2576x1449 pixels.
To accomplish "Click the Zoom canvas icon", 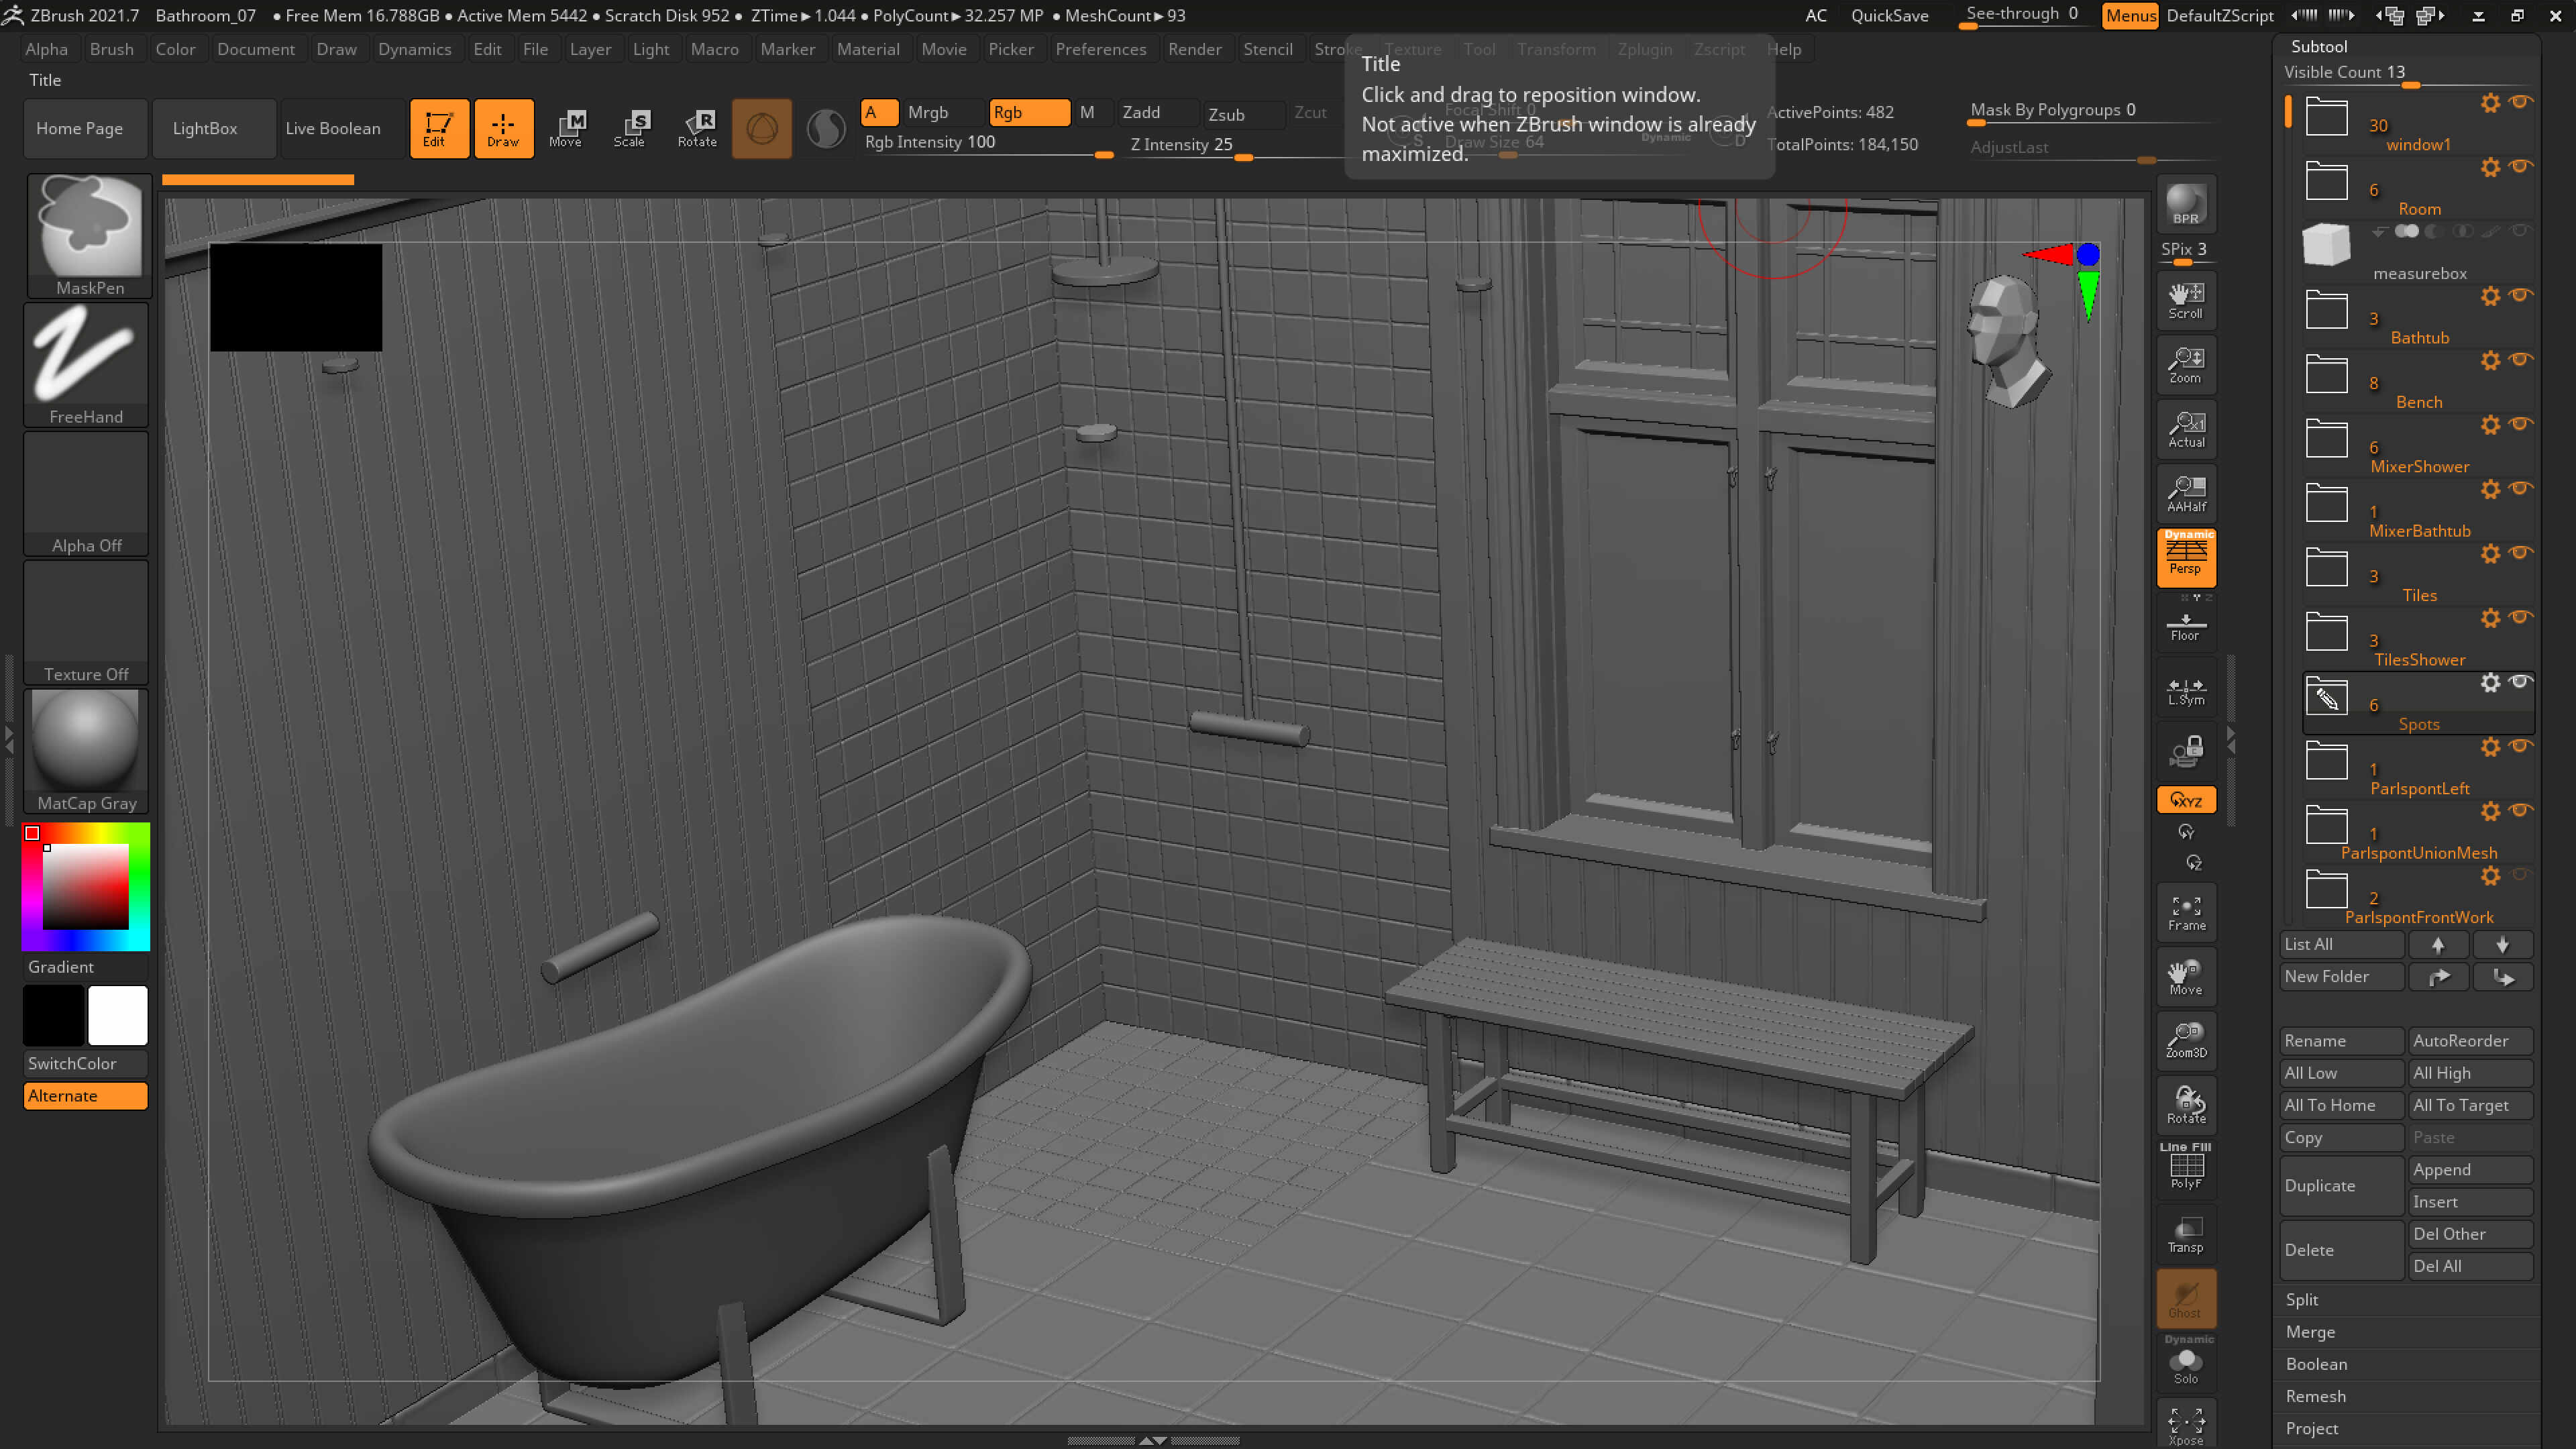I will click(2186, 365).
